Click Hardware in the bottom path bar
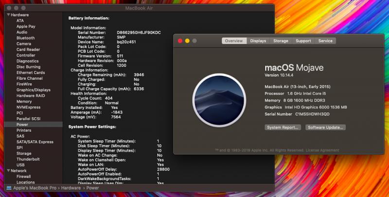Screen dimensions: 389x197 pyautogui.click(x=71, y=188)
